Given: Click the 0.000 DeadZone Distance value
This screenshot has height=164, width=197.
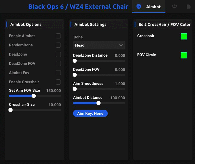Looking at the screenshot, I should point(120,55).
